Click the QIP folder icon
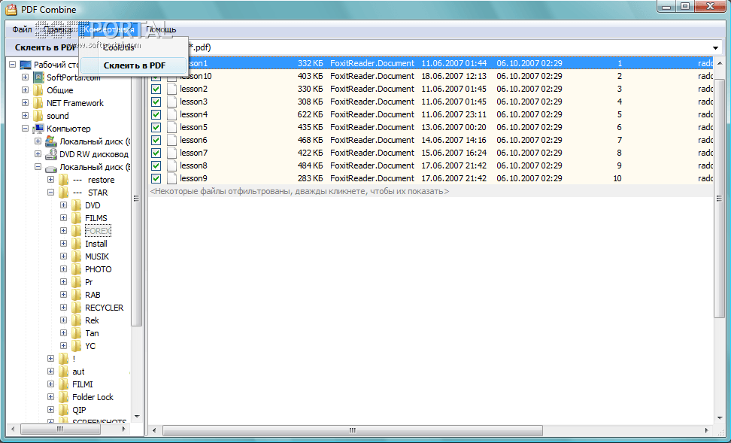Viewport: 731px width, 443px height. (64, 410)
